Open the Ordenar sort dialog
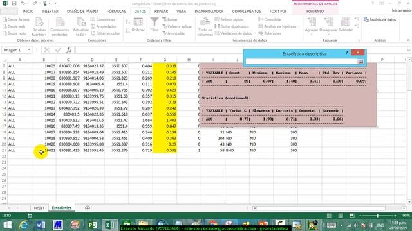Viewport: 412px width, 231px height. pos(138,25)
